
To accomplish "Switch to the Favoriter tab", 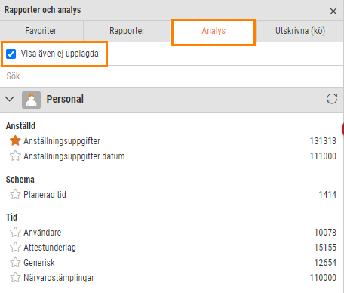I will click(x=41, y=31).
